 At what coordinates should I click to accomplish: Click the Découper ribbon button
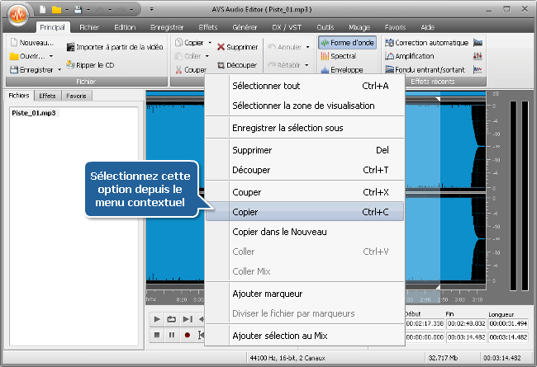[237, 65]
